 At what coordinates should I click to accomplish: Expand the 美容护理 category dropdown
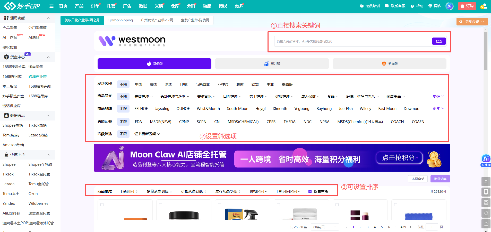[144, 96]
